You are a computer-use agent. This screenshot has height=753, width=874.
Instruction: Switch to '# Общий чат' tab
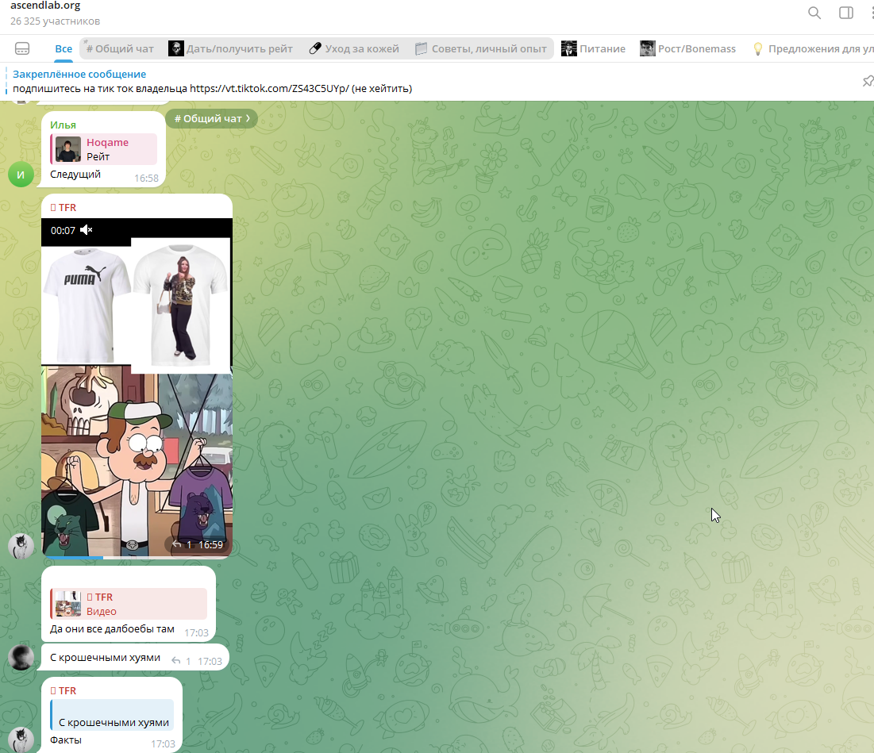[x=120, y=49]
